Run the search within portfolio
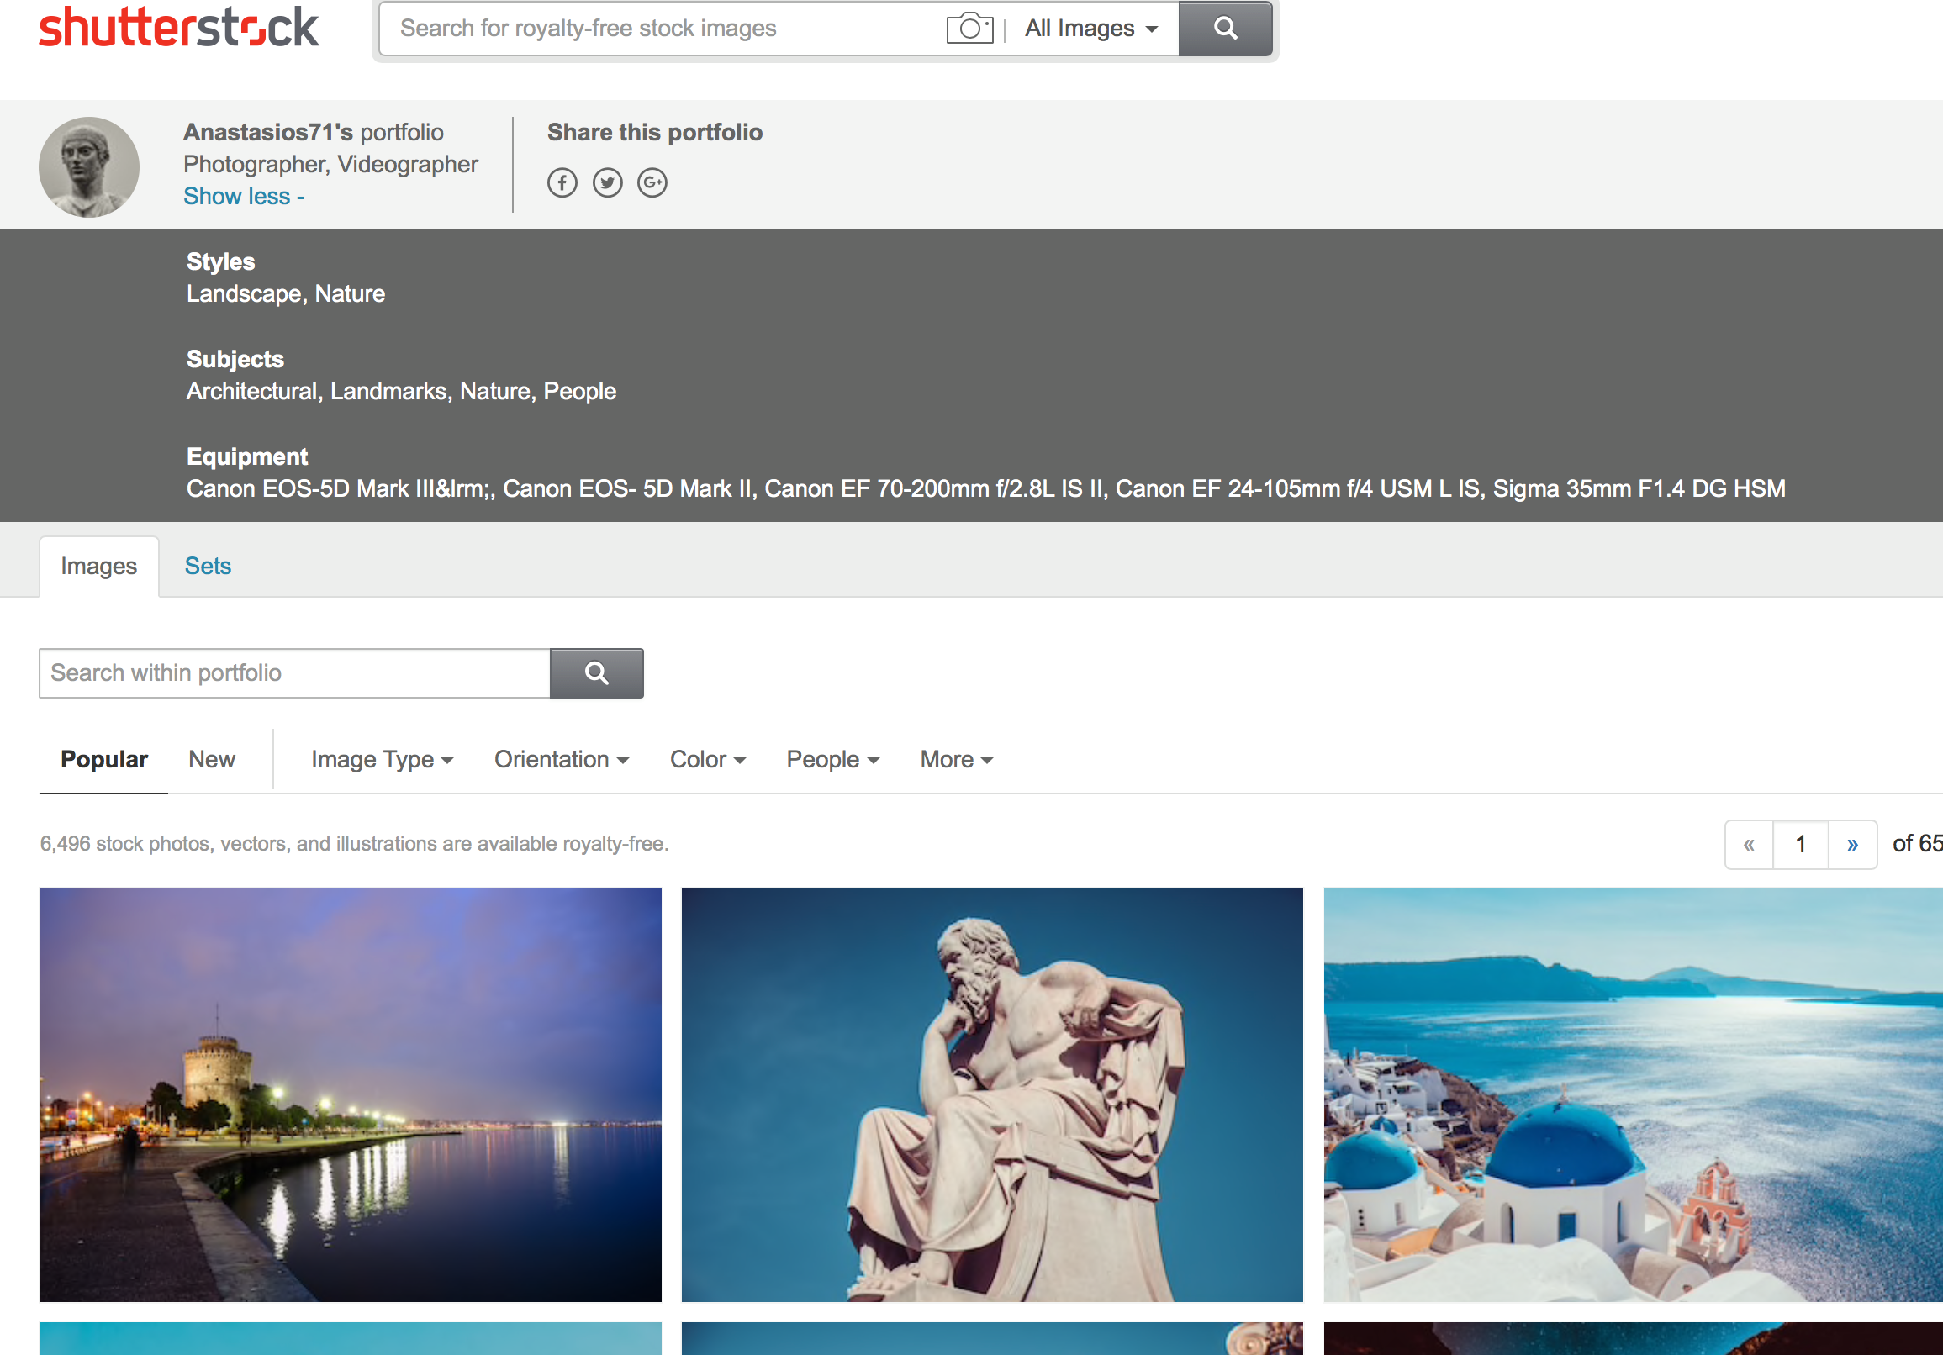The width and height of the screenshot is (1943, 1355). point(597,673)
